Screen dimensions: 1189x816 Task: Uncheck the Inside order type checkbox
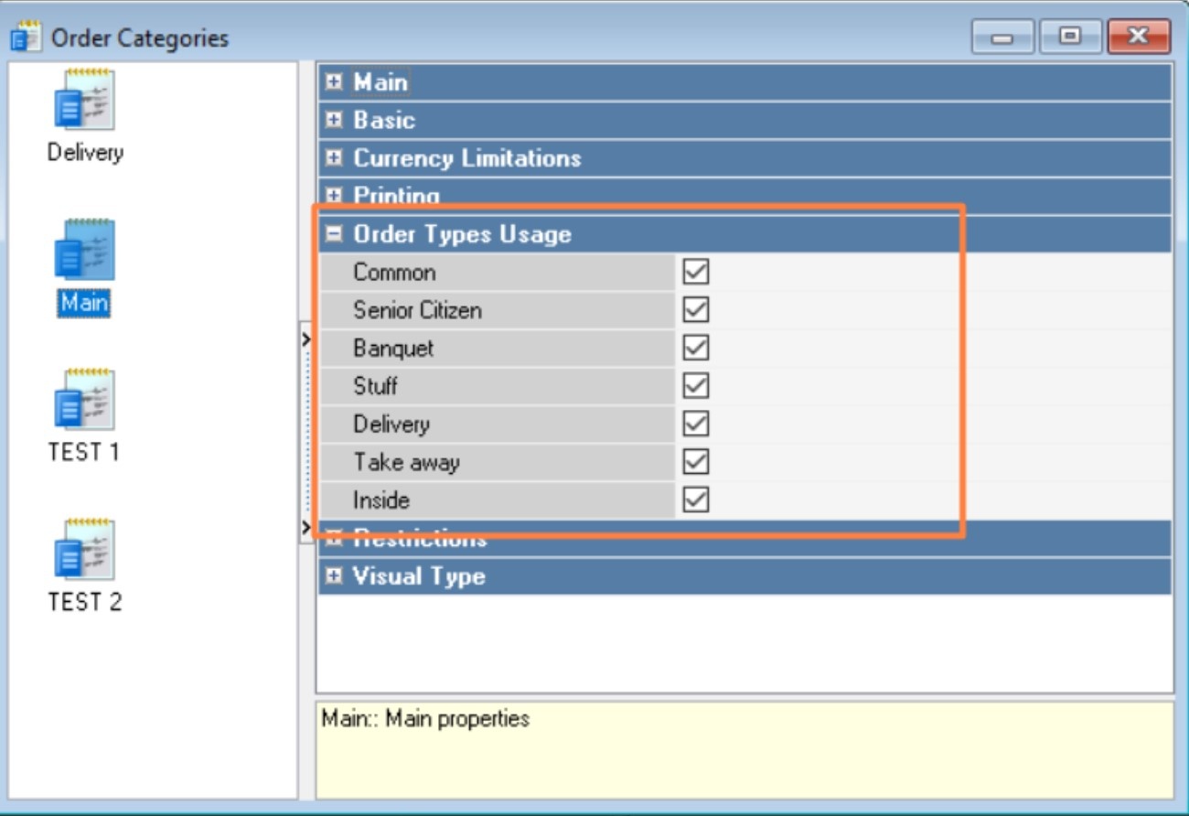696,500
